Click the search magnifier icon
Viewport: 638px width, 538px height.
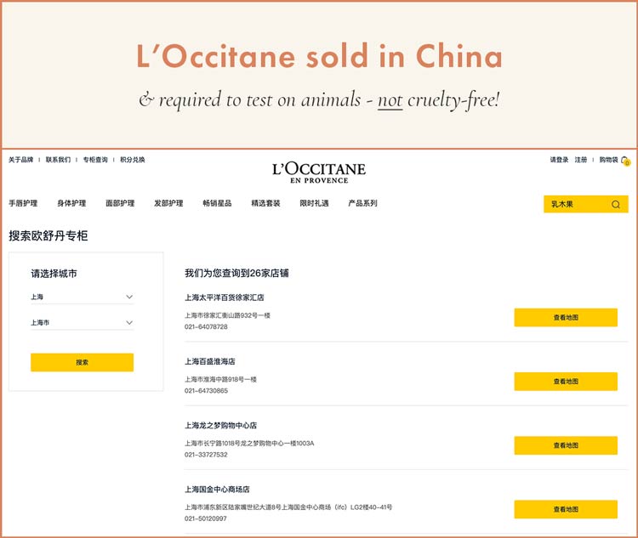[x=616, y=205]
